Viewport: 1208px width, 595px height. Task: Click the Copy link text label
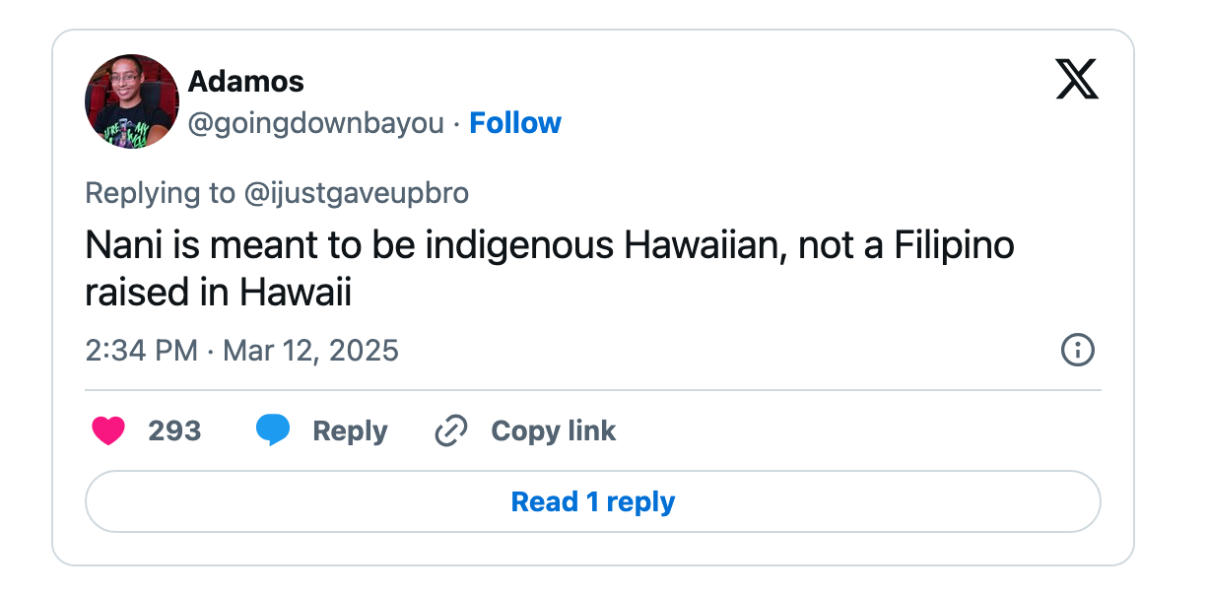click(553, 430)
